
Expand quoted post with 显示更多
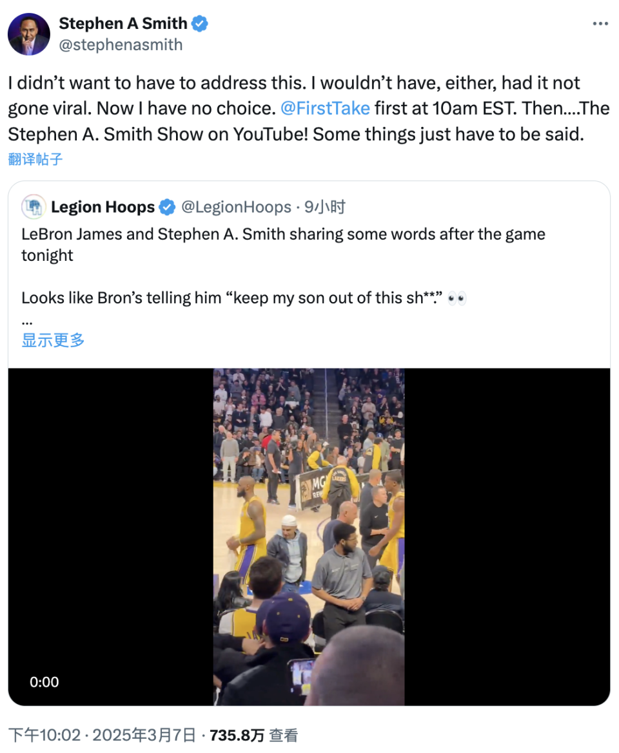coord(53,340)
